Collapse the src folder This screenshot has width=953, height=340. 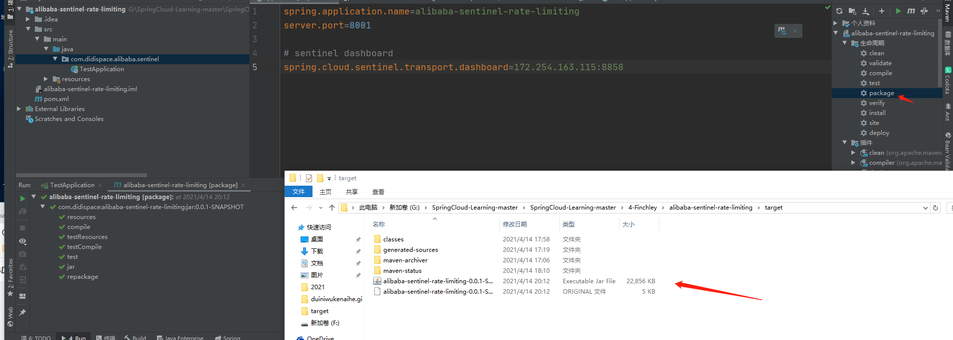(x=28, y=29)
